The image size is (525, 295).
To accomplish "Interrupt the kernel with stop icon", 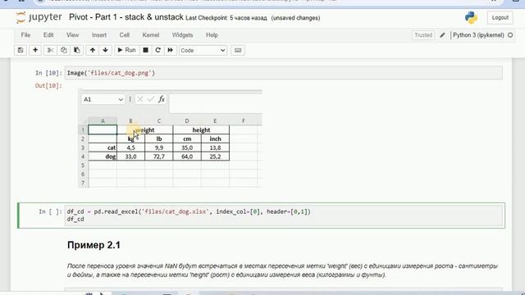I will pyautogui.click(x=145, y=50).
